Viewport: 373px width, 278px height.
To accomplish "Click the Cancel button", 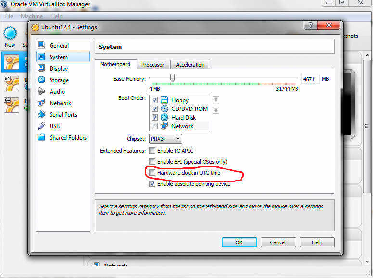I will pos(278,242).
